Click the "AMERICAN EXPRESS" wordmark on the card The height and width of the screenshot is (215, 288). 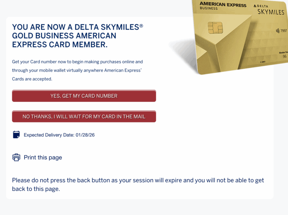[223, 4]
